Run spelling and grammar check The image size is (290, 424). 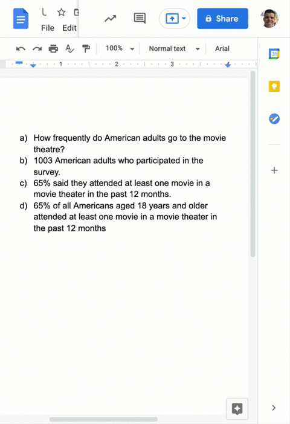tap(69, 49)
